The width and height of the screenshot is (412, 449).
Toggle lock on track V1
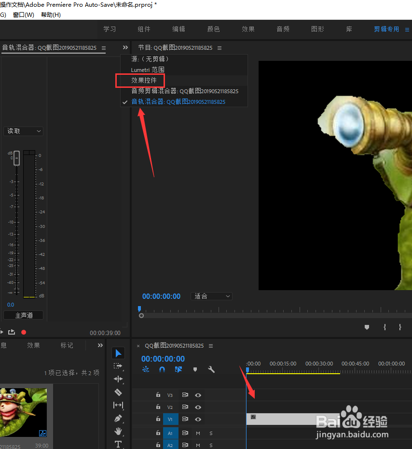pyautogui.click(x=158, y=419)
